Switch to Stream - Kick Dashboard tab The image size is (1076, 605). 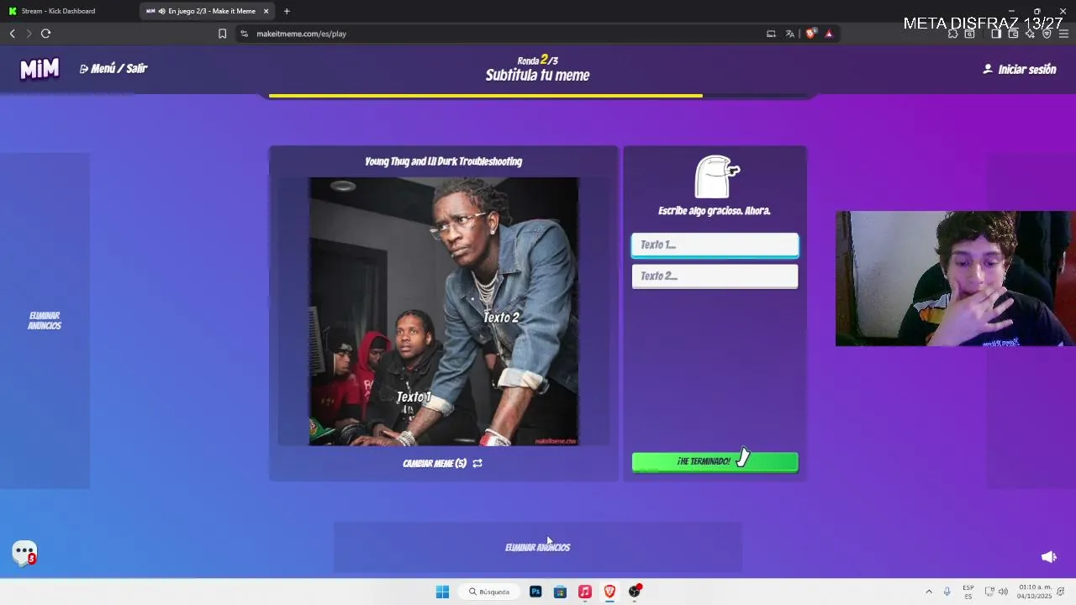[67, 11]
